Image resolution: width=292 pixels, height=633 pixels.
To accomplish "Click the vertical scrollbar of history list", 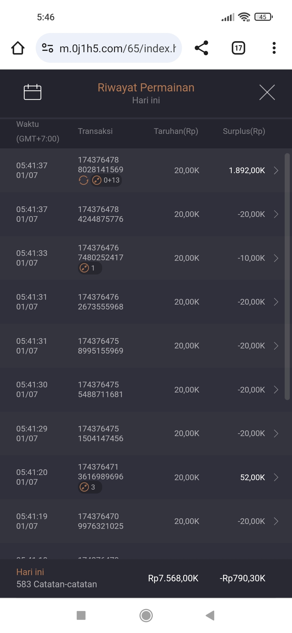I will click(287, 276).
